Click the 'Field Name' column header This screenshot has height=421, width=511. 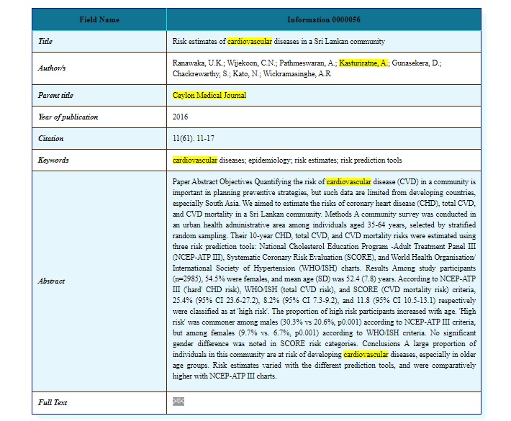(x=99, y=19)
